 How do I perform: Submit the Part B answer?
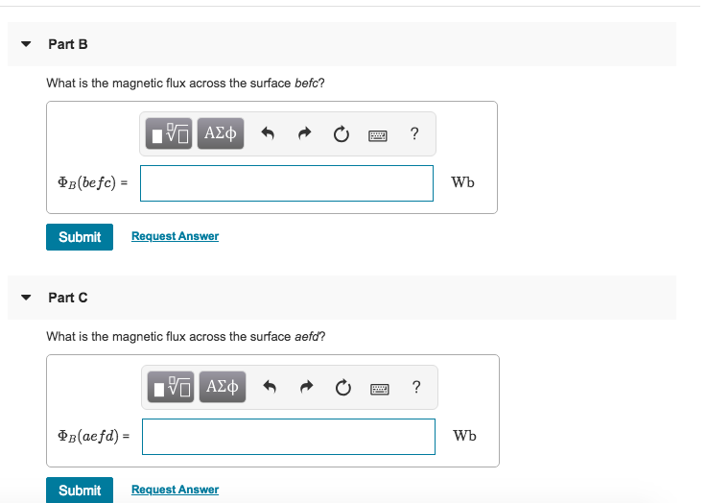point(80,237)
